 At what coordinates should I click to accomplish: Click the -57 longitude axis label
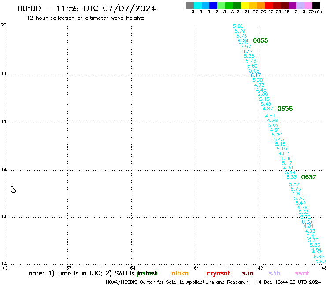point(67,268)
